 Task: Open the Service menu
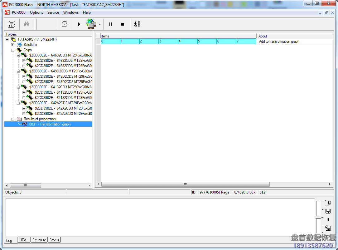[x=53, y=12]
